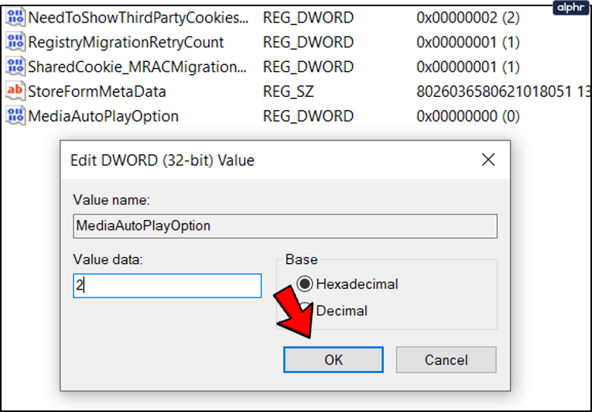Select the NeedToShowThirdPartyCookies entry name

click(139, 17)
